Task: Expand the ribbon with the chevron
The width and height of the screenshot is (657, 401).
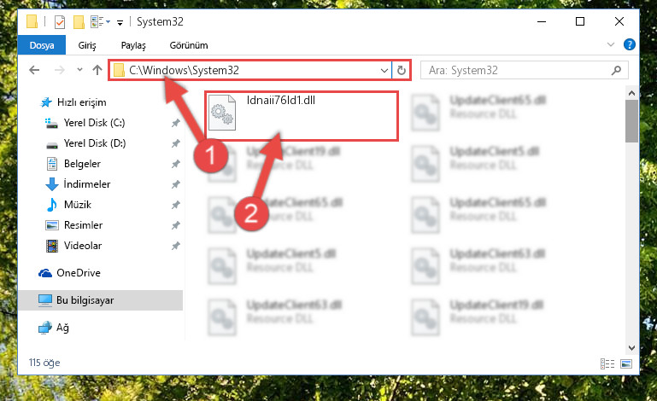Action: pyautogui.click(x=611, y=44)
